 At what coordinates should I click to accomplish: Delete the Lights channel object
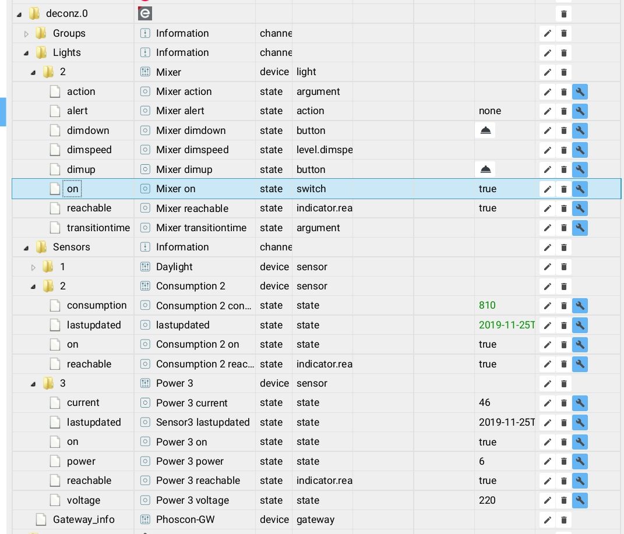563,53
